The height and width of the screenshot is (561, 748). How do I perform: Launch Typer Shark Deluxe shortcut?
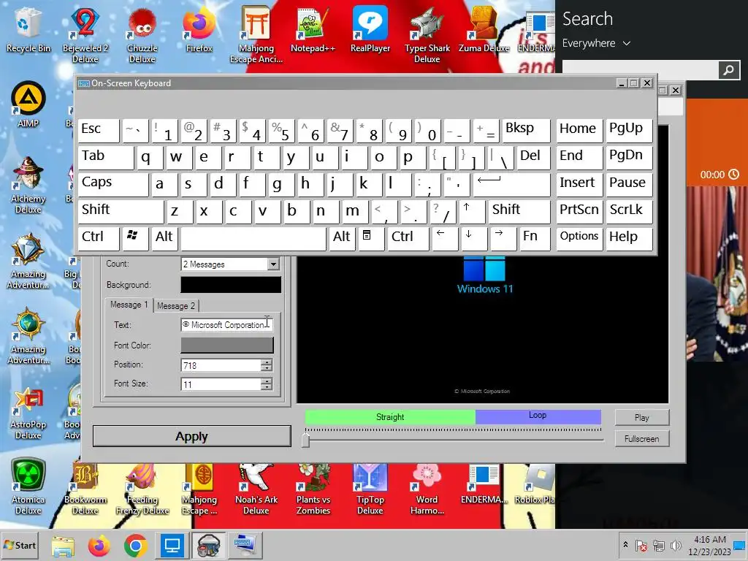click(427, 34)
